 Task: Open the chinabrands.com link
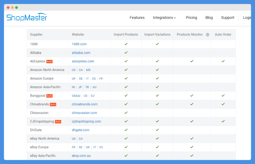(84, 104)
